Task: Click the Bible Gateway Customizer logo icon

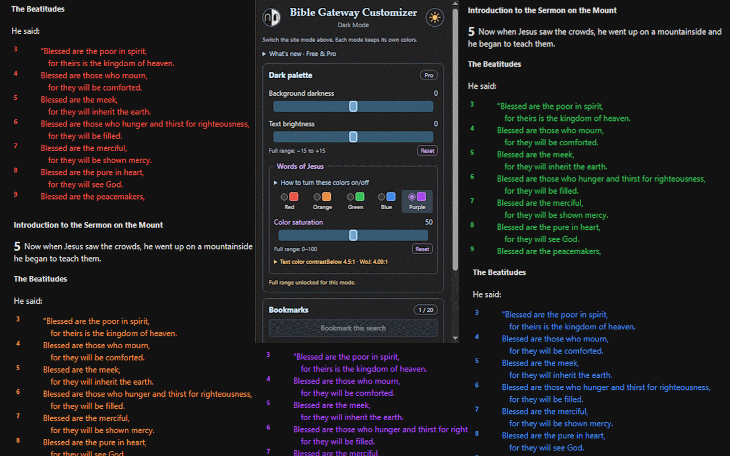Action: (x=271, y=18)
